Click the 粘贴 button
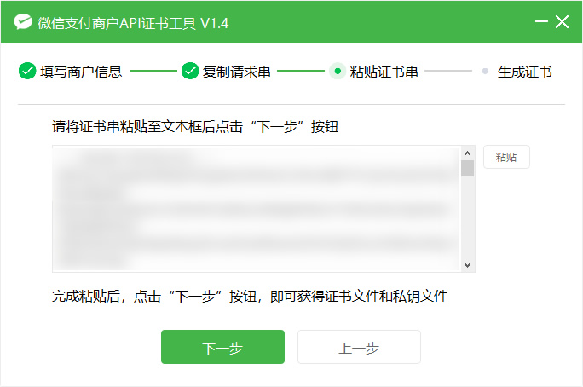Screen dimensions: 583x387 tap(506, 157)
